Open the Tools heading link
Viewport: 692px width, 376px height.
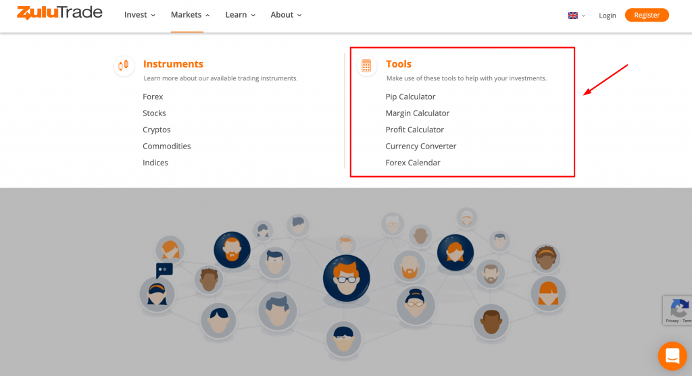click(399, 64)
